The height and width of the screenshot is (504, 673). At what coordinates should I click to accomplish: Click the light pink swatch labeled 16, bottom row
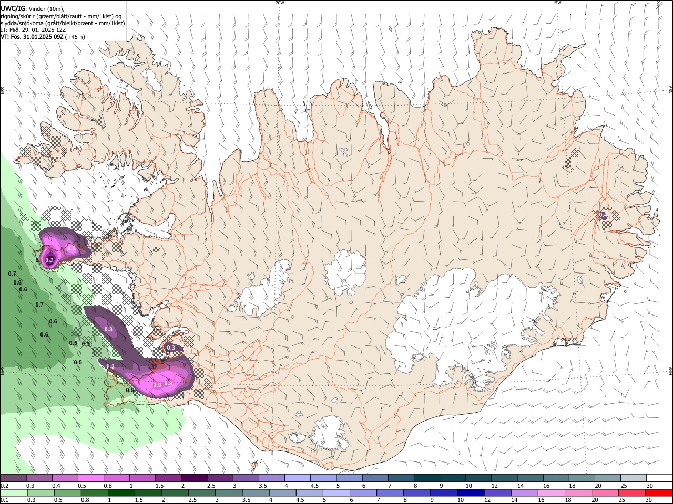click(552, 492)
